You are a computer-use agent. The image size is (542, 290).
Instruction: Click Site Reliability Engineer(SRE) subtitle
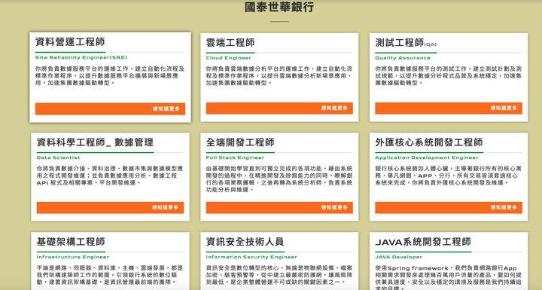tap(81, 57)
